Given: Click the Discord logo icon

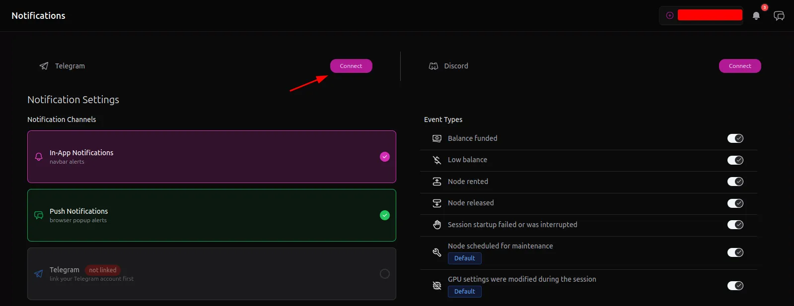Looking at the screenshot, I should coord(433,66).
